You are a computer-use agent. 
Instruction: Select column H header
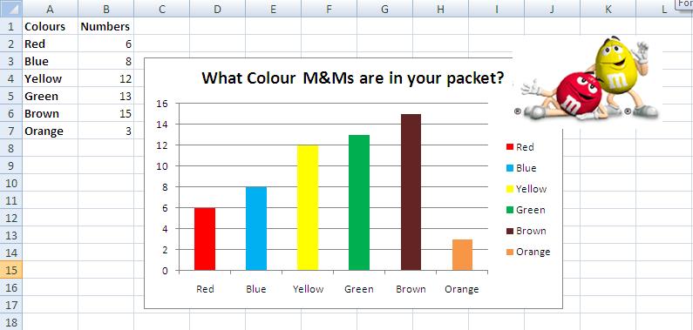coord(440,9)
